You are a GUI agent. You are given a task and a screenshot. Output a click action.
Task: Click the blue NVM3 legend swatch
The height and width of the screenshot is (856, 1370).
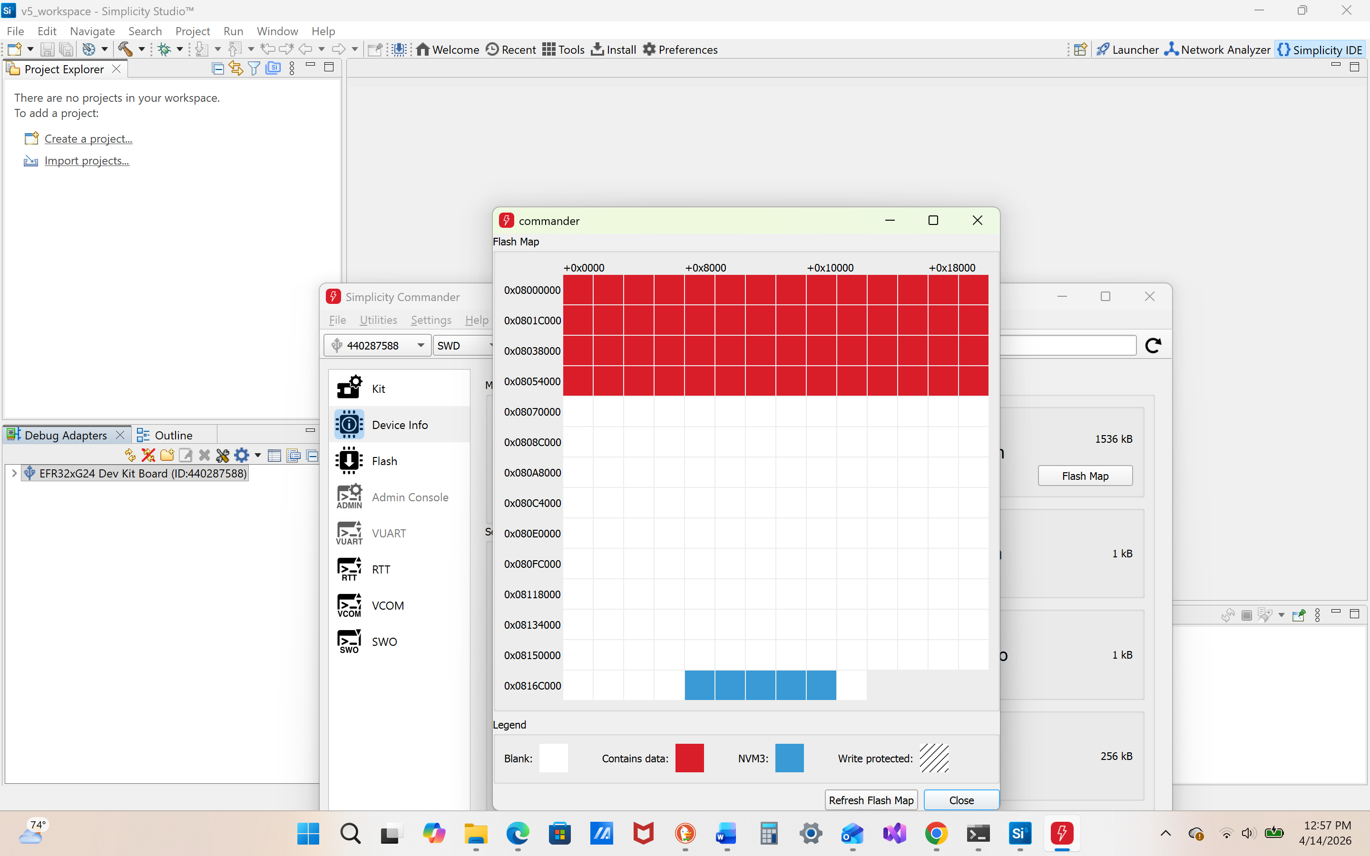point(789,758)
